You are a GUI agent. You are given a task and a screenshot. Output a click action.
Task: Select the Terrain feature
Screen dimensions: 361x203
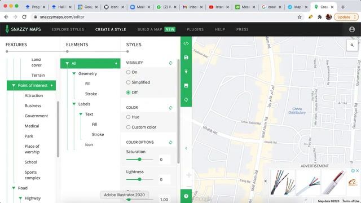[x=38, y=75]
